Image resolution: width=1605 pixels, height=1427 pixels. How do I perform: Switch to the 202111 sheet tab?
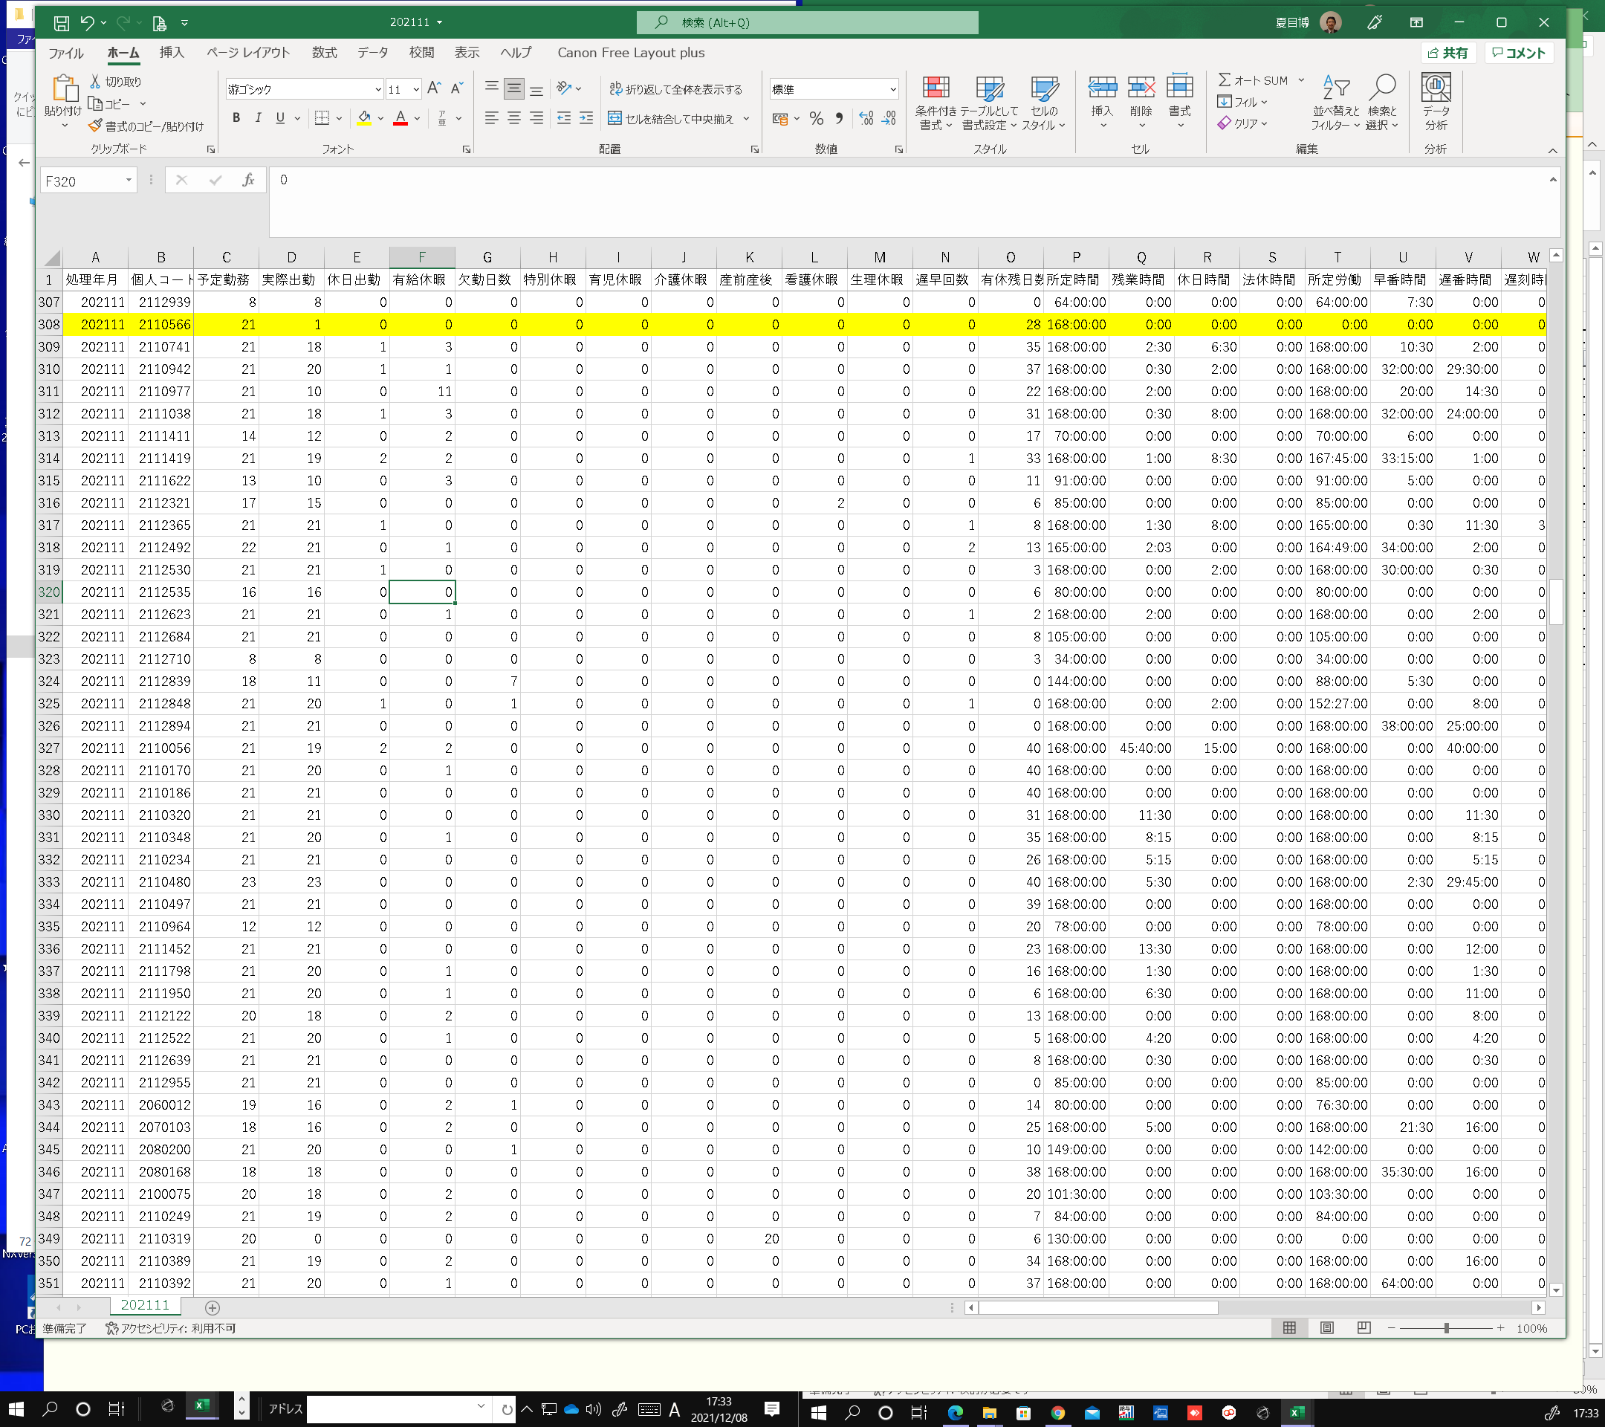144,1304
